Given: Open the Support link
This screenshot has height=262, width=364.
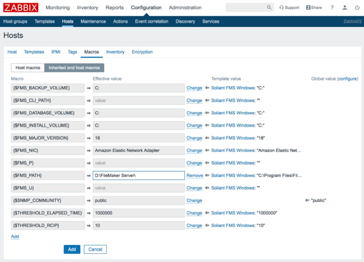Looking at the screenshot, I should point(289,8).
